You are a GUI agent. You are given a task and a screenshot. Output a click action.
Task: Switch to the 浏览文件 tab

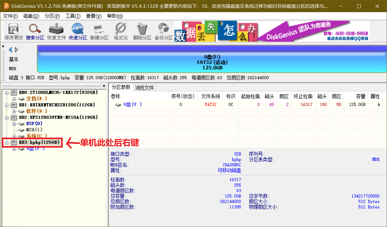(144, 88)
